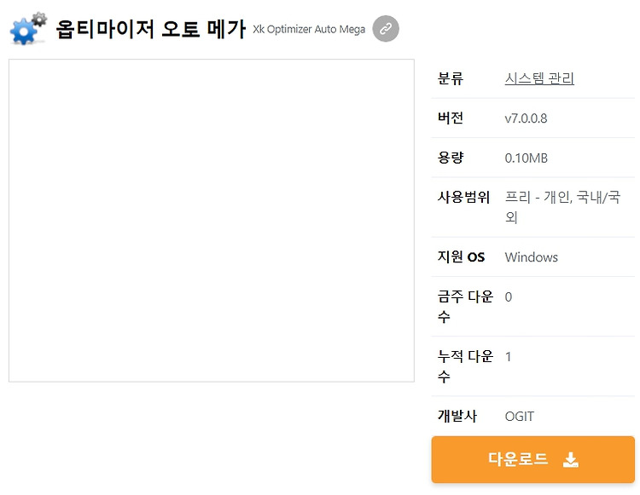Copy link using the gray chain icon

click(386, 28)
